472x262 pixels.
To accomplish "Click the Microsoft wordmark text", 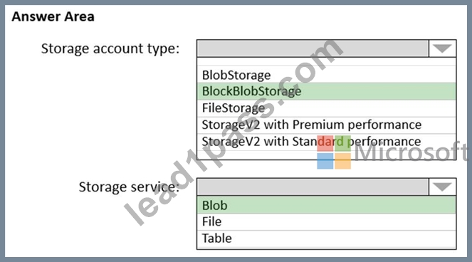I will [x=411, y=152].
